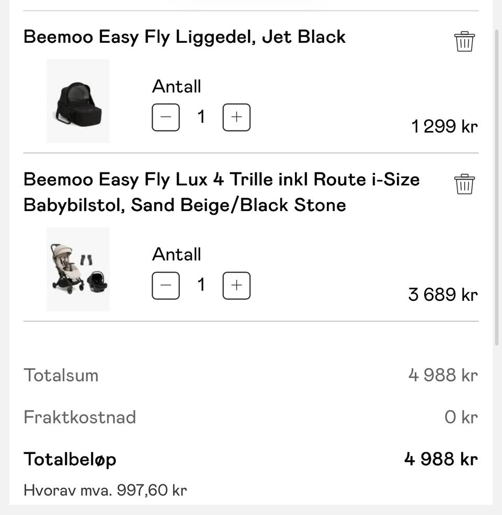
Task: Increase quantity of Jet Black Liggedel
Action: coord(236,118)
